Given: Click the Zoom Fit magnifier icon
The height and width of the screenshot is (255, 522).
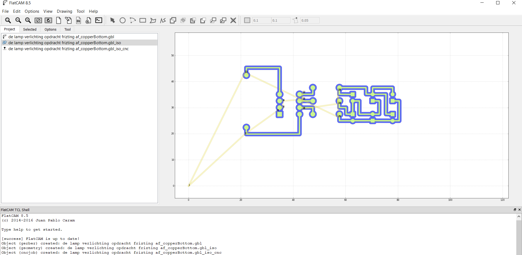Looking at the screenshot, I should click(8, 20).
